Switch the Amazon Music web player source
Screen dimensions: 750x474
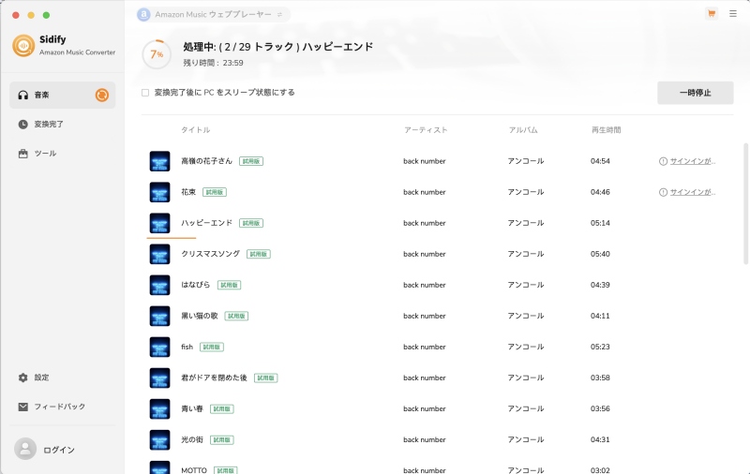pyautogui.click(x=214, y=14)
